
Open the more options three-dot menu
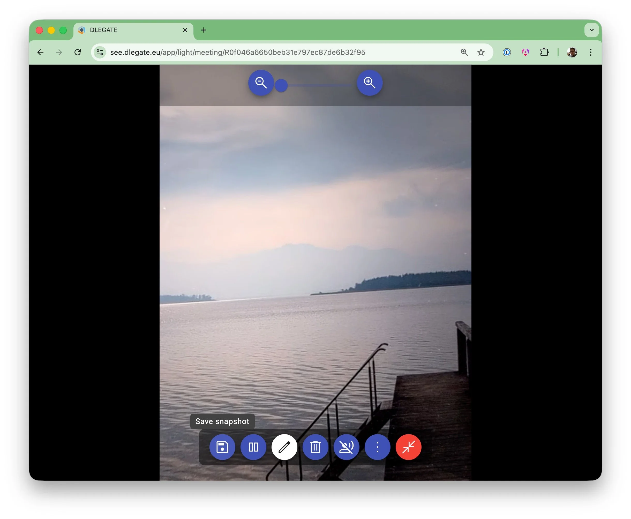coord(377,447)
